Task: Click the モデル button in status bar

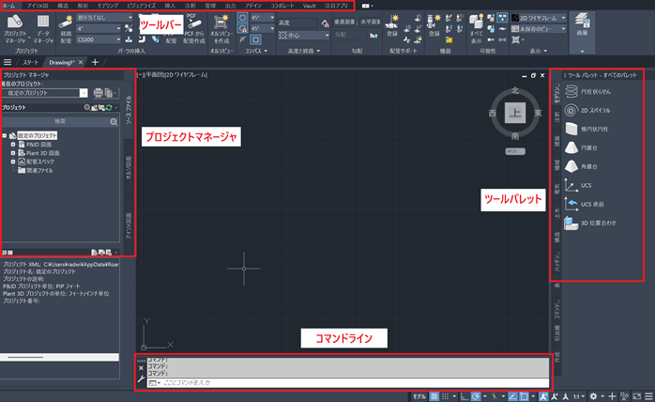Action: (419, 396)
